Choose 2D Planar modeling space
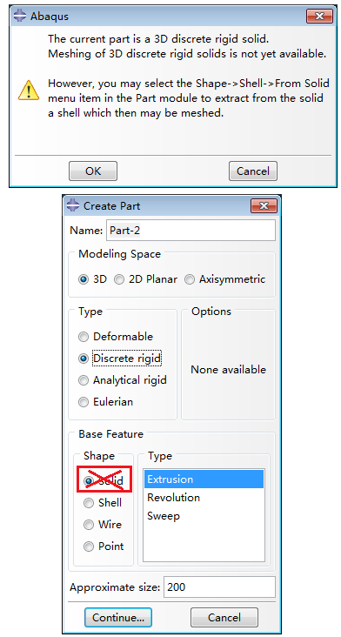Viewport: 341px width, 637px height. [x=146, y=279]
